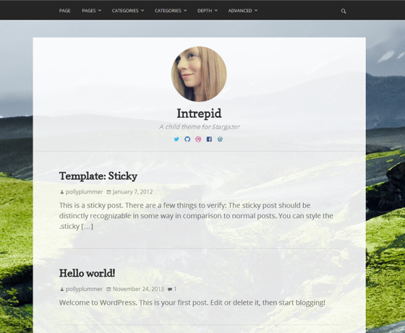
Task: Click the comment bubble icon on Hello world!
Action: pos(170,289)
